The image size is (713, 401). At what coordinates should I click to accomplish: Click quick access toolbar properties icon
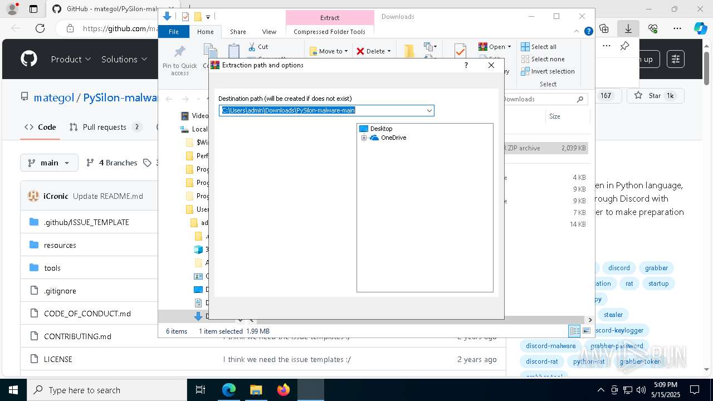(x=185, y=17)
